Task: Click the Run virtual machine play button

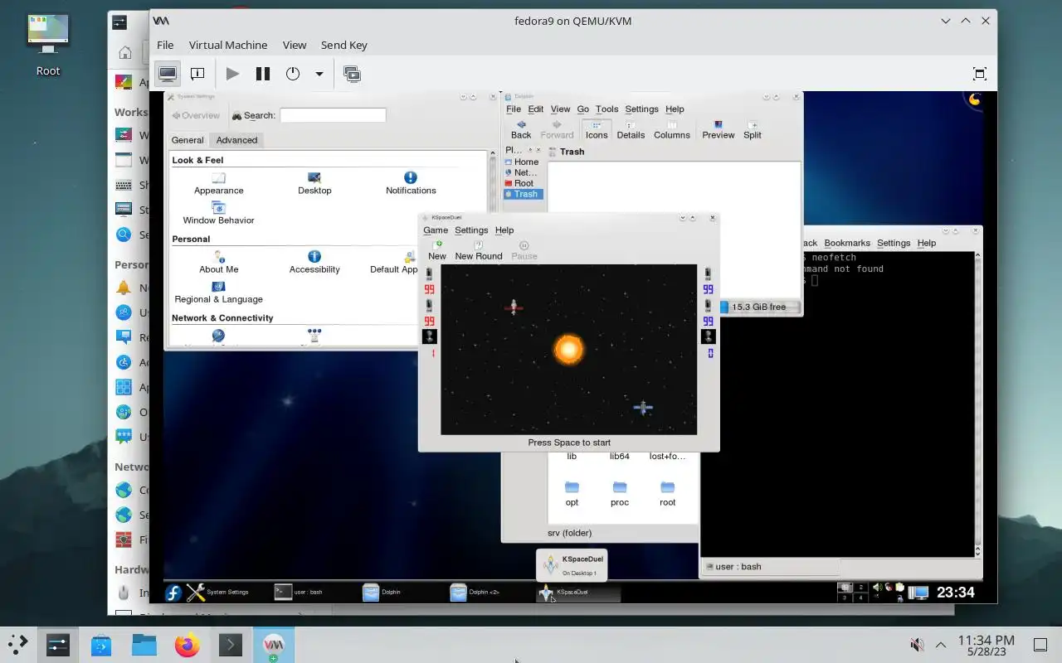Action: pyautogui.click(x=232, y=74)
